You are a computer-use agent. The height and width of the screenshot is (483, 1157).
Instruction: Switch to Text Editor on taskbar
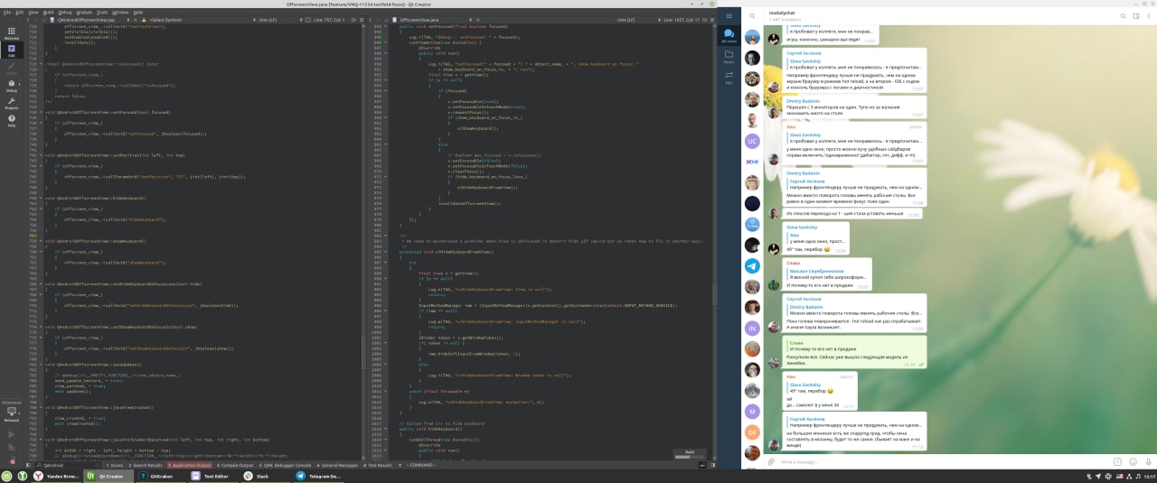tap(212, 476)
